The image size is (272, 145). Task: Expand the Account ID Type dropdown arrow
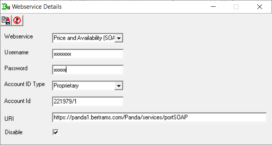point(119,86)
